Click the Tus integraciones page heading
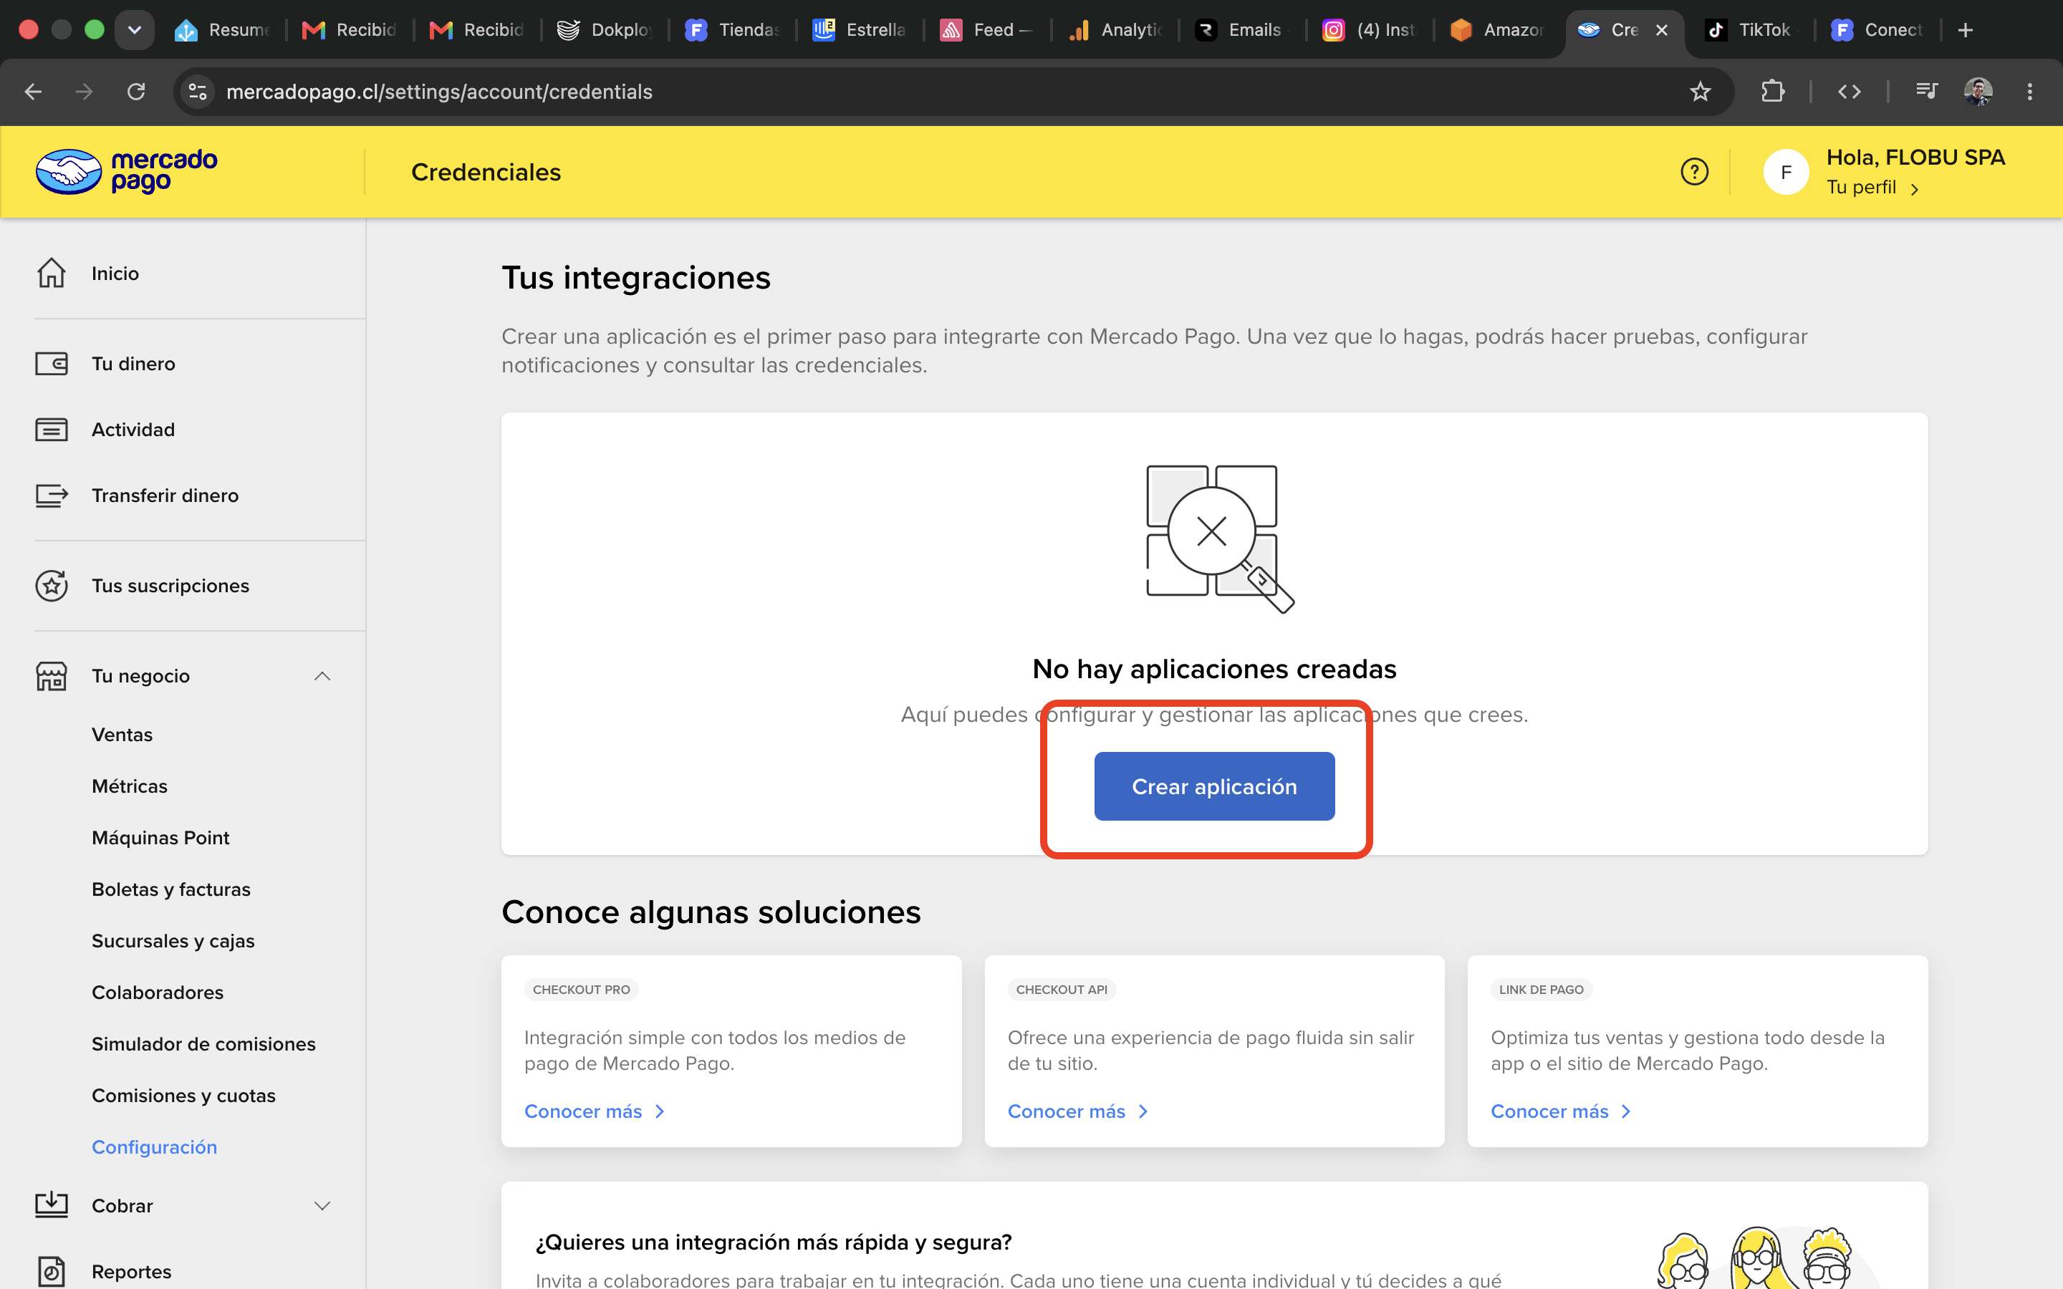Screen dimensions: 2063x1289 pos(636,278)
